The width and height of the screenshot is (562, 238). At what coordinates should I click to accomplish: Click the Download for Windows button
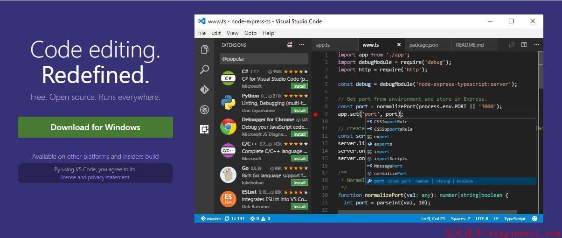pyautogui.click(x=95, y=127)
